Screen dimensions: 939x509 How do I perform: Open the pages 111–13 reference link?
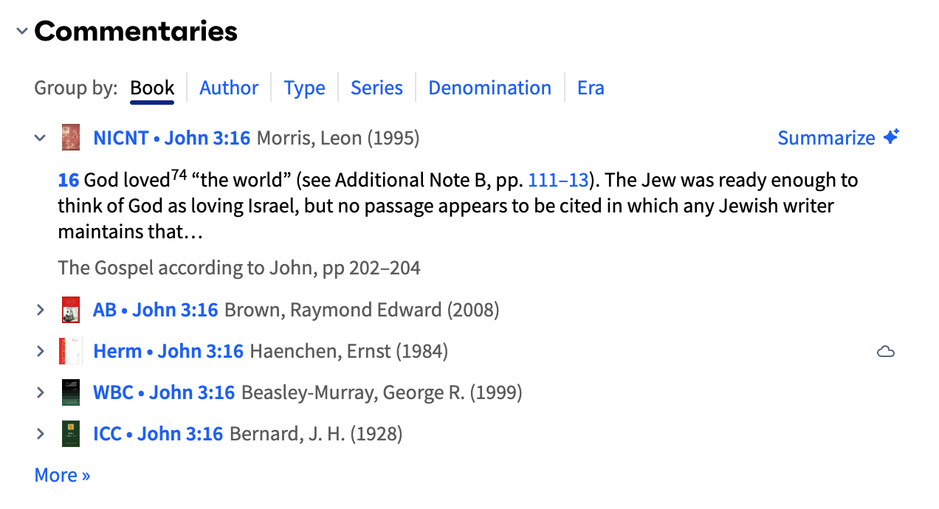pyautogui.click(x=558, y=180)
